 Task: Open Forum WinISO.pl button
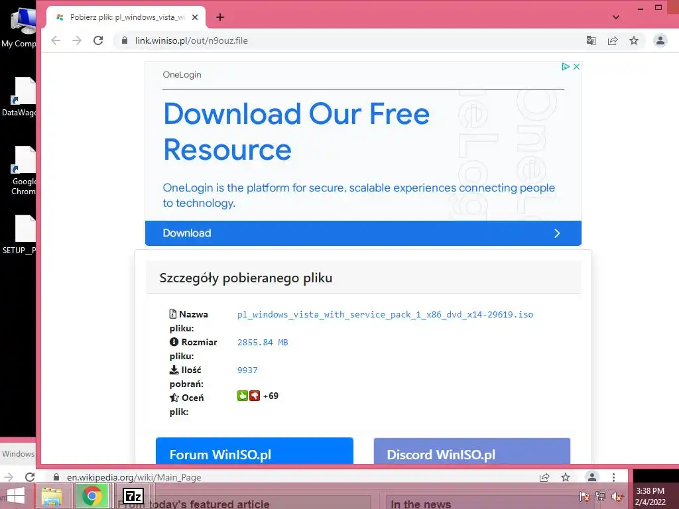click(x=255, y=451)
